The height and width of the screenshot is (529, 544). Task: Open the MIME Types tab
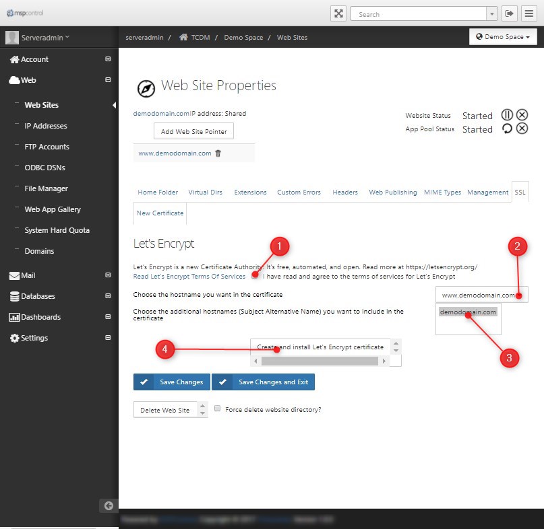[x=442, y=192]
